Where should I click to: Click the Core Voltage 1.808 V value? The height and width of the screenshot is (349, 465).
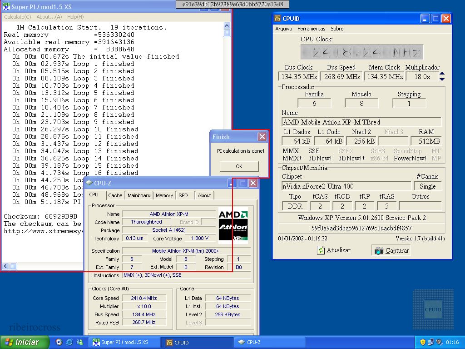[200, 238]
